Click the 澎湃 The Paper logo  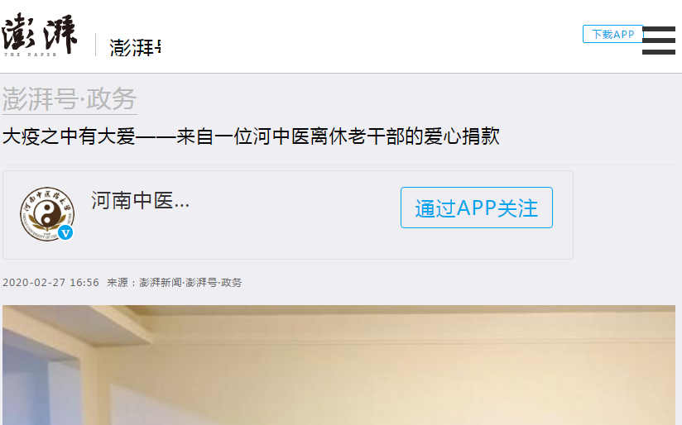coord(39,35)
